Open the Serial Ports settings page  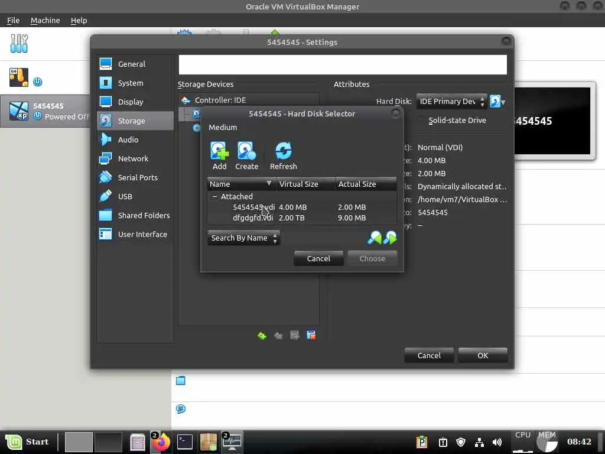coord(134,177)
